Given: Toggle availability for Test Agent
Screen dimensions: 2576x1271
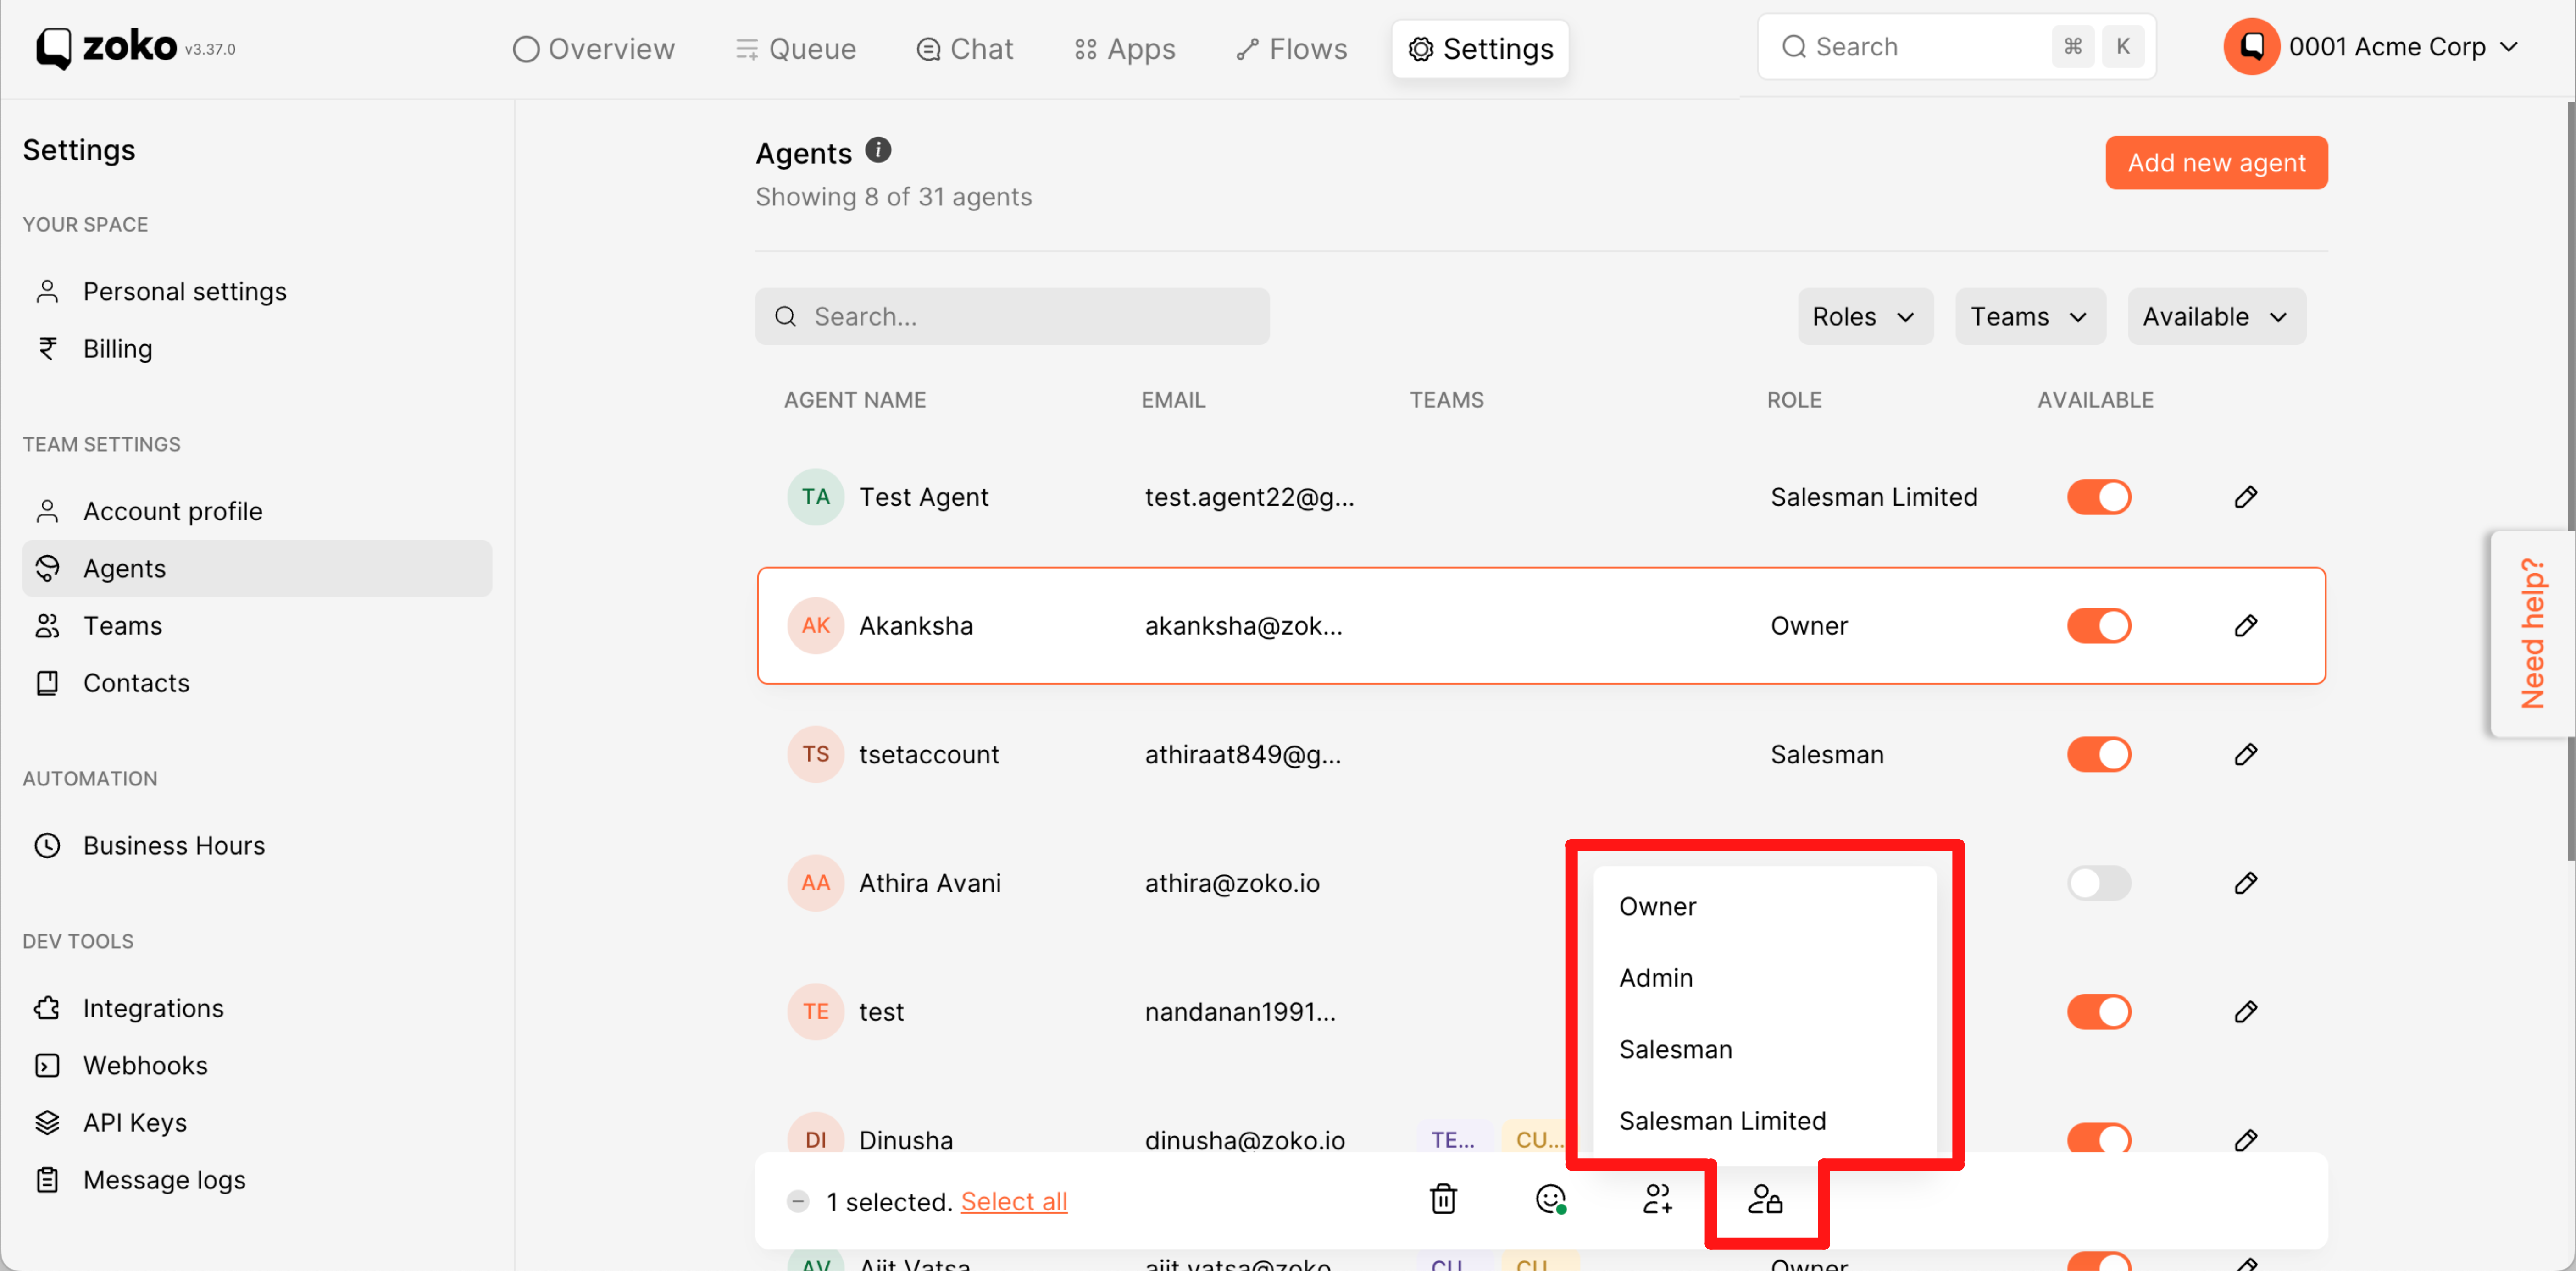Looking at the screenshot, I should 2099,497.
